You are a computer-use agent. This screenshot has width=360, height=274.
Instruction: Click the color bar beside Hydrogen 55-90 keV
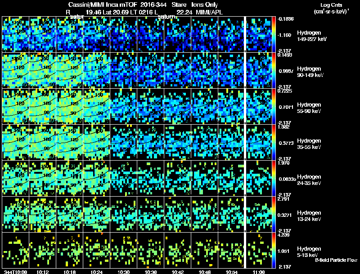point(274,106)
